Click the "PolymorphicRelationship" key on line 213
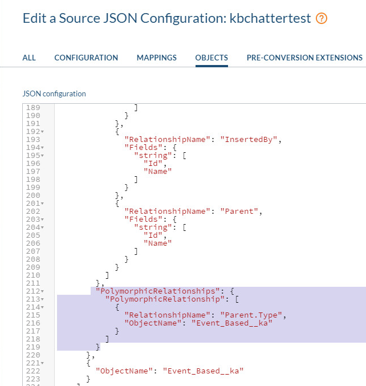The image size is (366, 386). 165,299
